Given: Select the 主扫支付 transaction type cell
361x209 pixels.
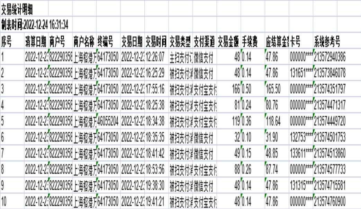Looking at the screenshot, I should (180, 57).
